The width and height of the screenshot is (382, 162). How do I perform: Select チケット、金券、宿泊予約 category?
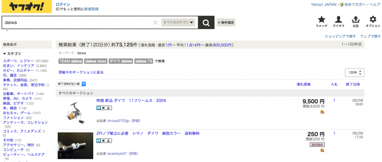[24, 85]
